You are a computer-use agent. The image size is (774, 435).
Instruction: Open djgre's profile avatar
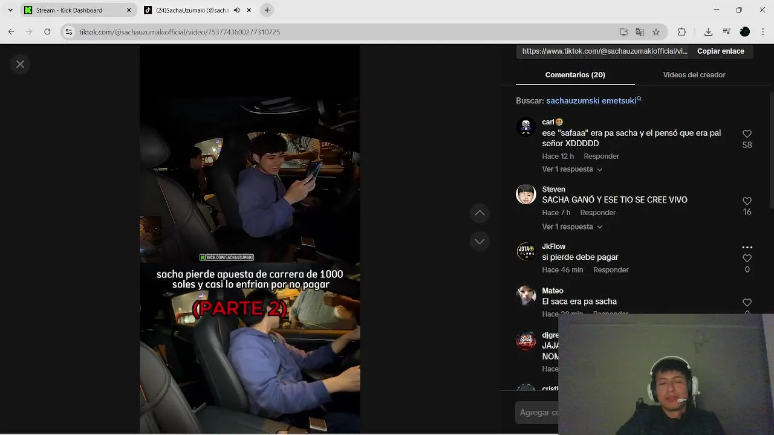coord(525,340)
